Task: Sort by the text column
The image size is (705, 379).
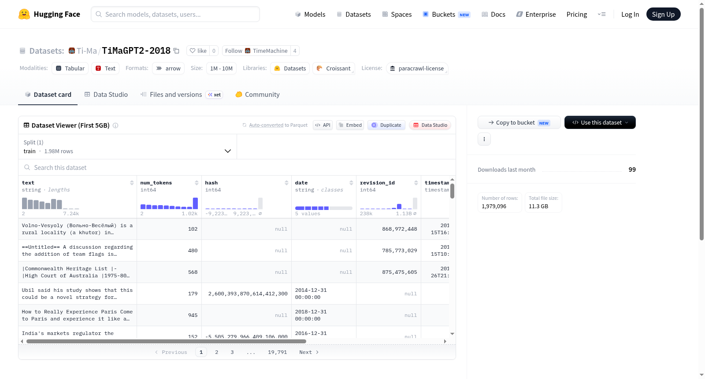Action: 132,183
